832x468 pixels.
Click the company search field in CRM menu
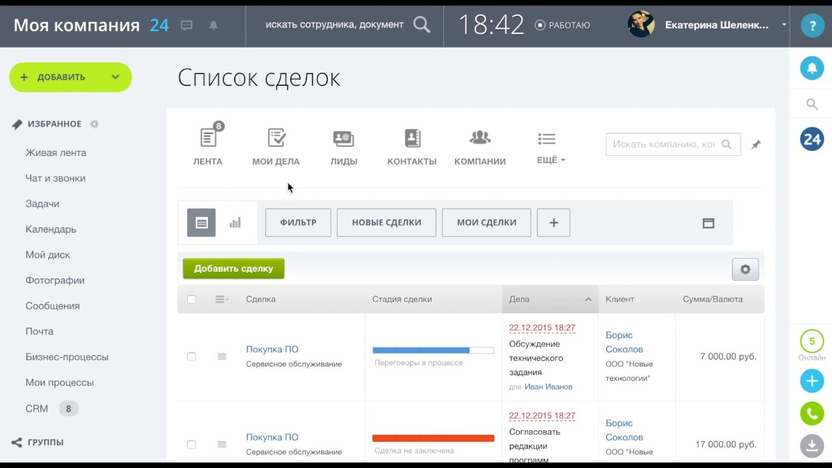(x=673, y=144)
